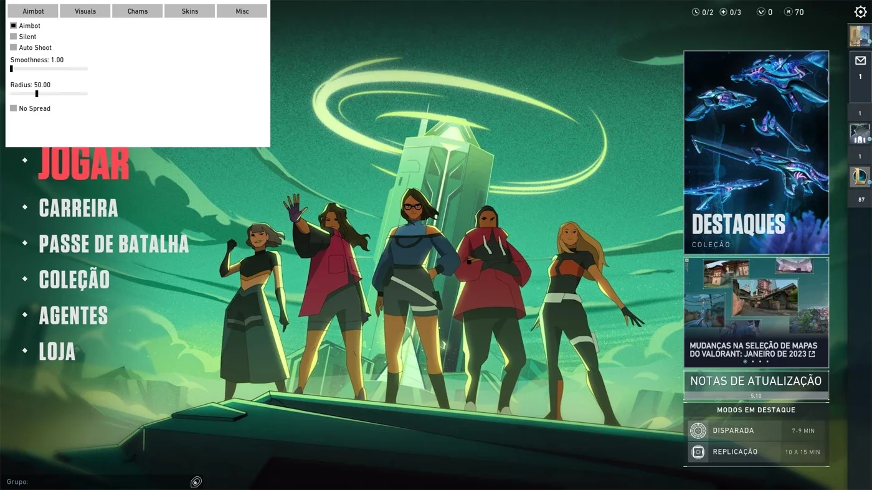The width and height of the screenshot is (872, 490).
Task: Select the first news carousel dot
Action: (x=745, y=362)
